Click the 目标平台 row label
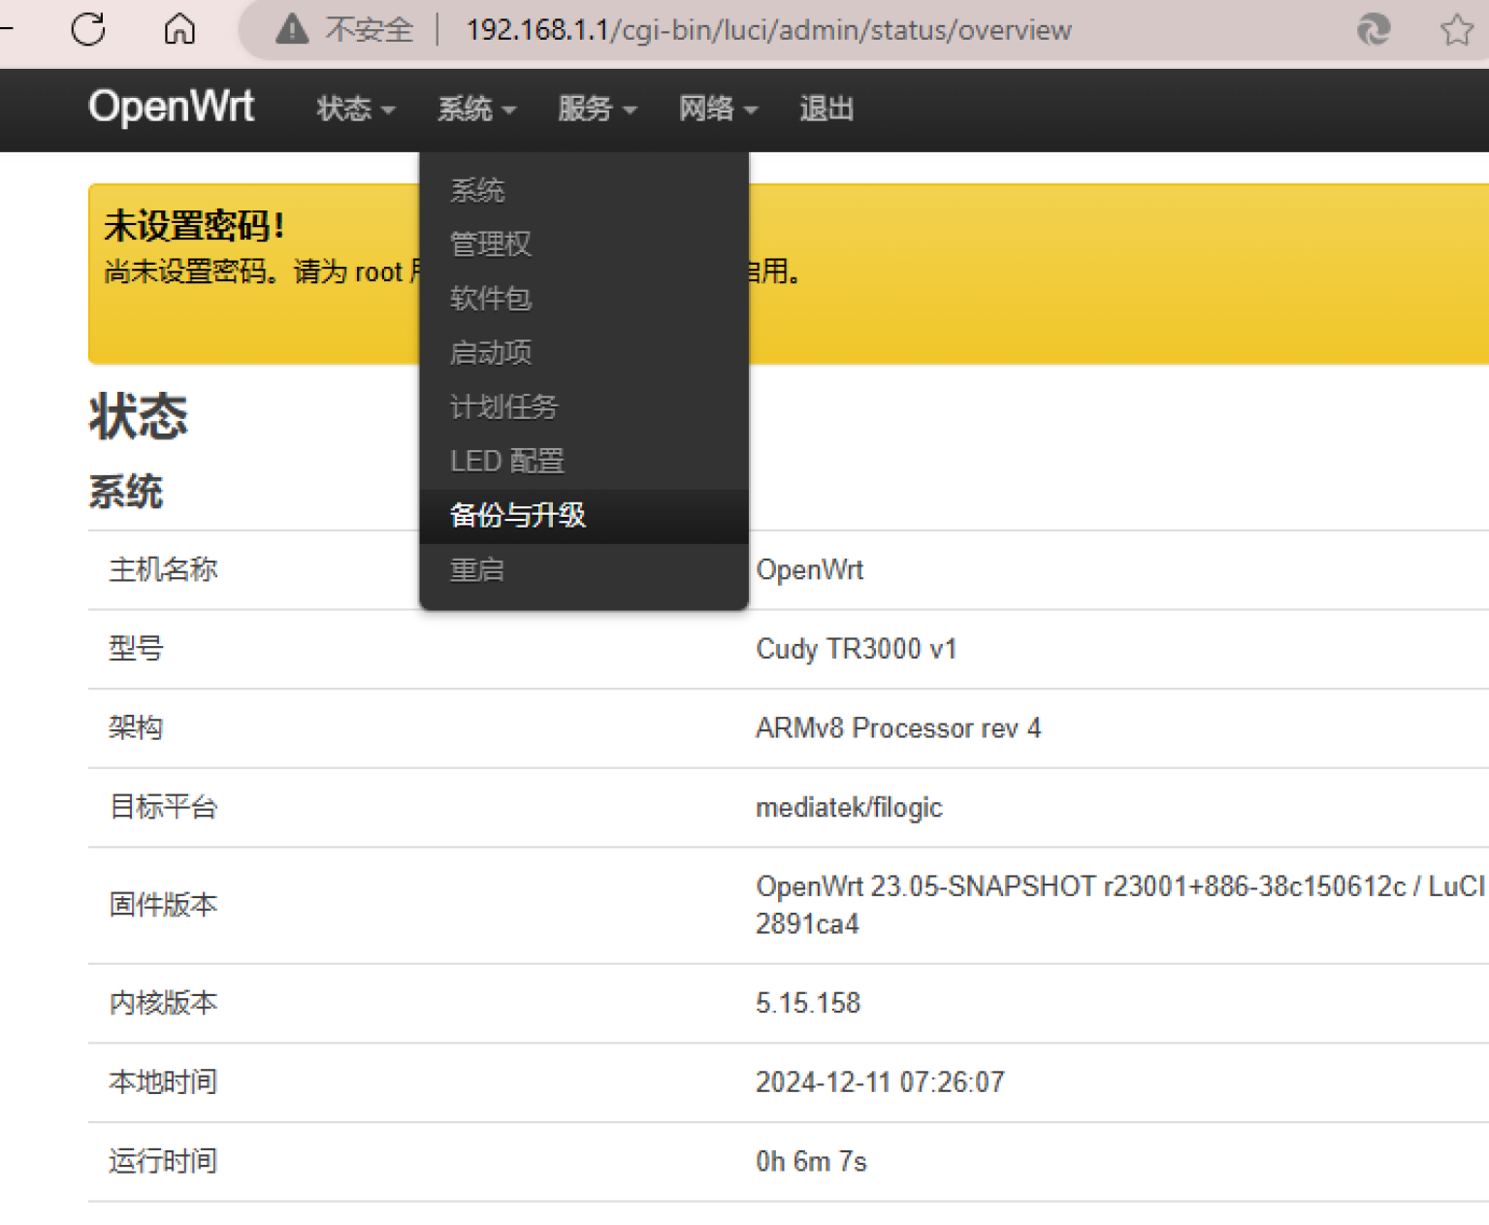This screenshot has width=1489, height=1225. tap(163, 807)
